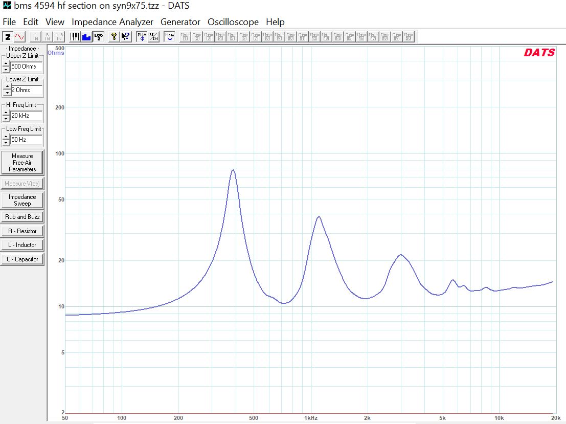Select memory slot Mem 3

(209, 37)
